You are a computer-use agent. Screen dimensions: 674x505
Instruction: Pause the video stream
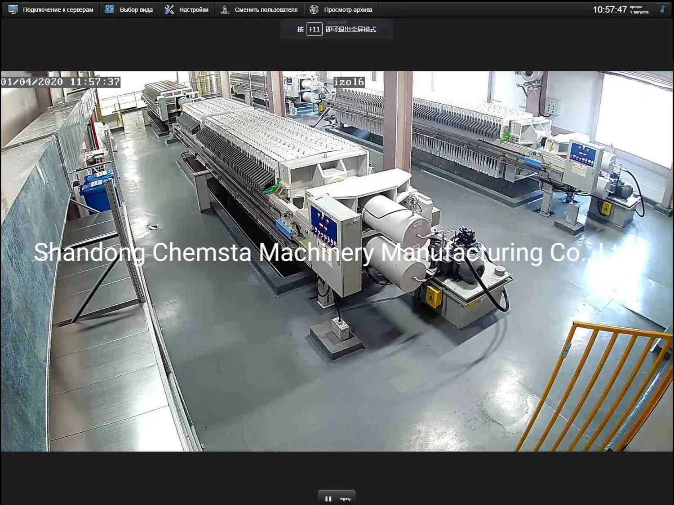[328, 499]
